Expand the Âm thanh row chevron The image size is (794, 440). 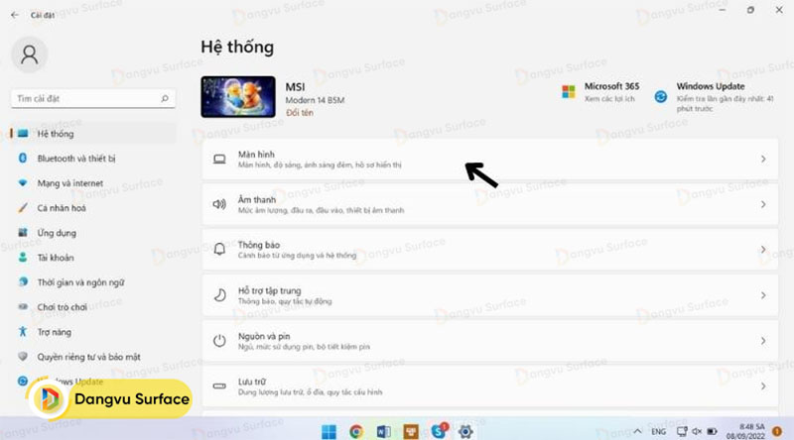click(763, 204)
